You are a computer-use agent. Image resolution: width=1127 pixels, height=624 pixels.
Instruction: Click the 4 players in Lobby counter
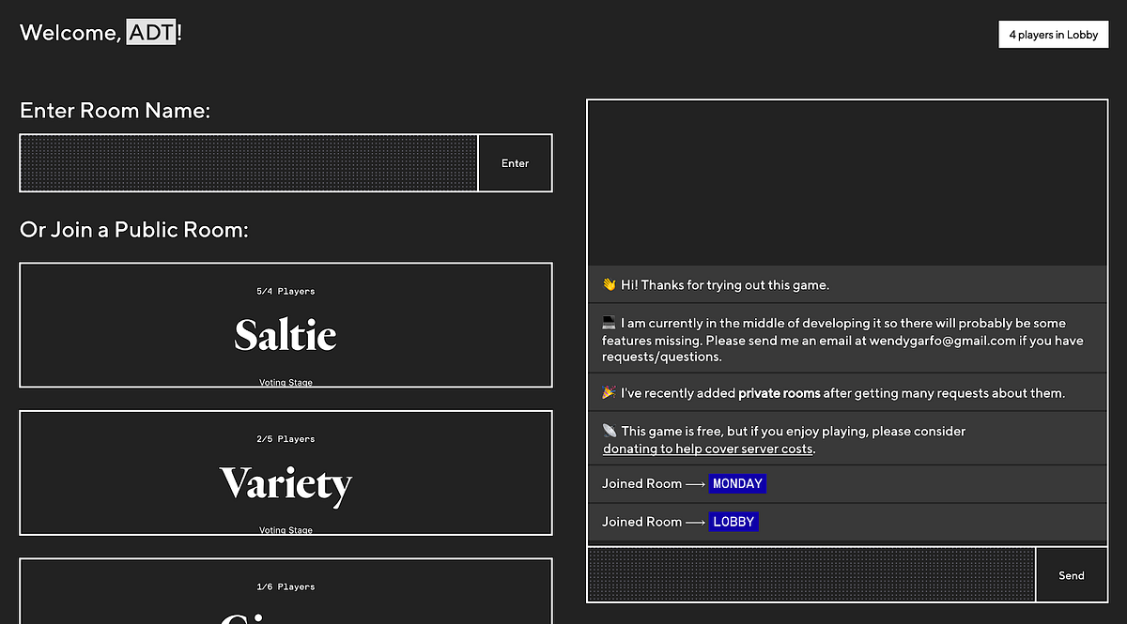point(1053,34)
